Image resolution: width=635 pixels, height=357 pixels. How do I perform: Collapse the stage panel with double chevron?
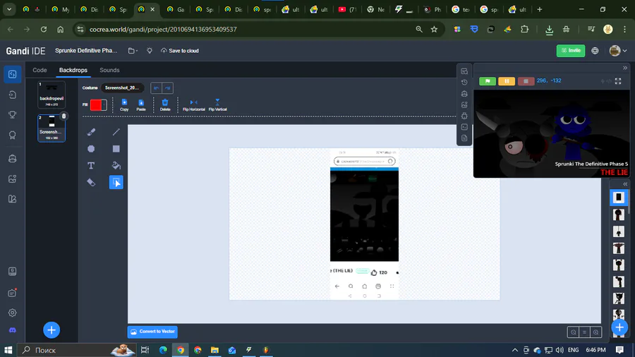pos(625,68)
